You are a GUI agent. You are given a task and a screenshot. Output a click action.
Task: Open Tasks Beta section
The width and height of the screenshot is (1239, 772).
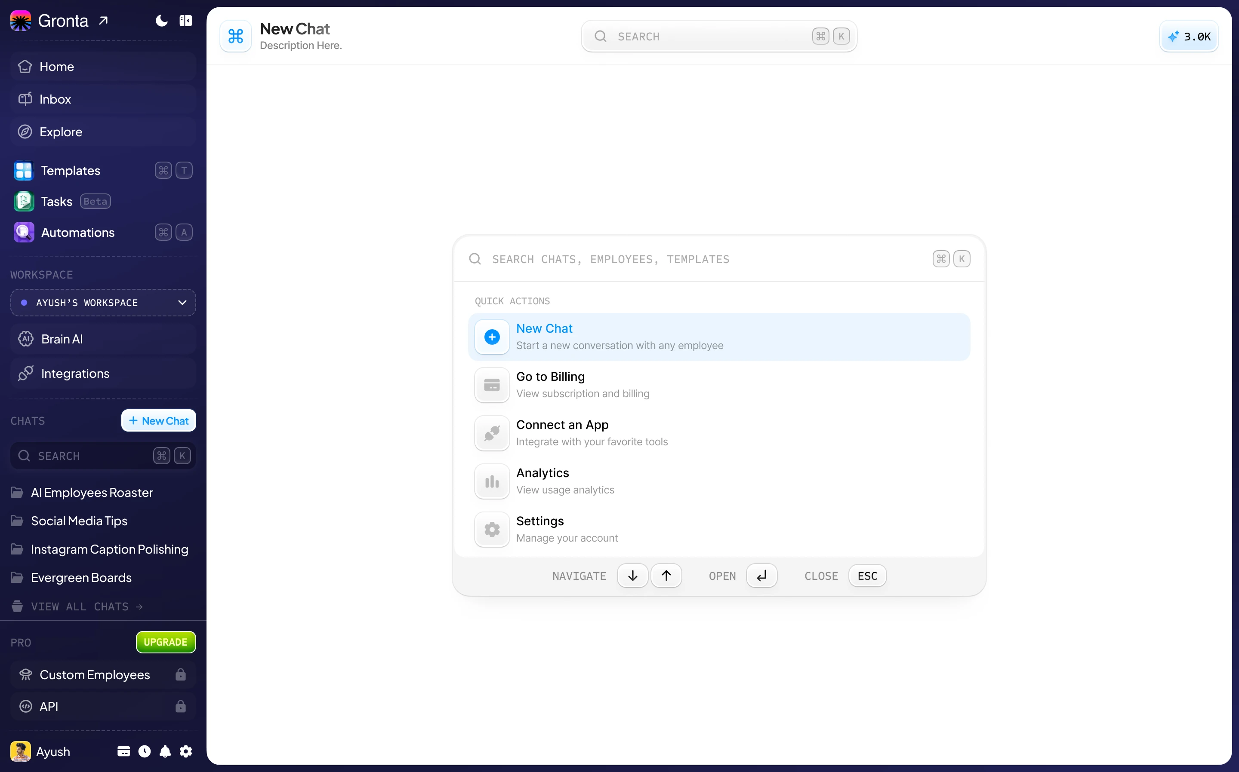tap(103, 202)
